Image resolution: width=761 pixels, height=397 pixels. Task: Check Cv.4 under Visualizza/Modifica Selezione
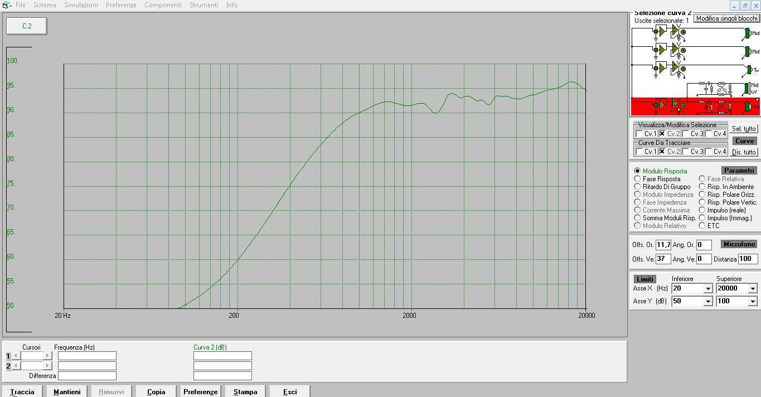pos(709,134)
